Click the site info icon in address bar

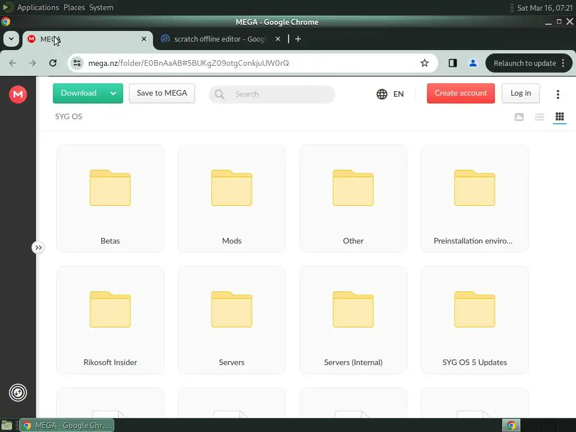click(x=76, y=63)
